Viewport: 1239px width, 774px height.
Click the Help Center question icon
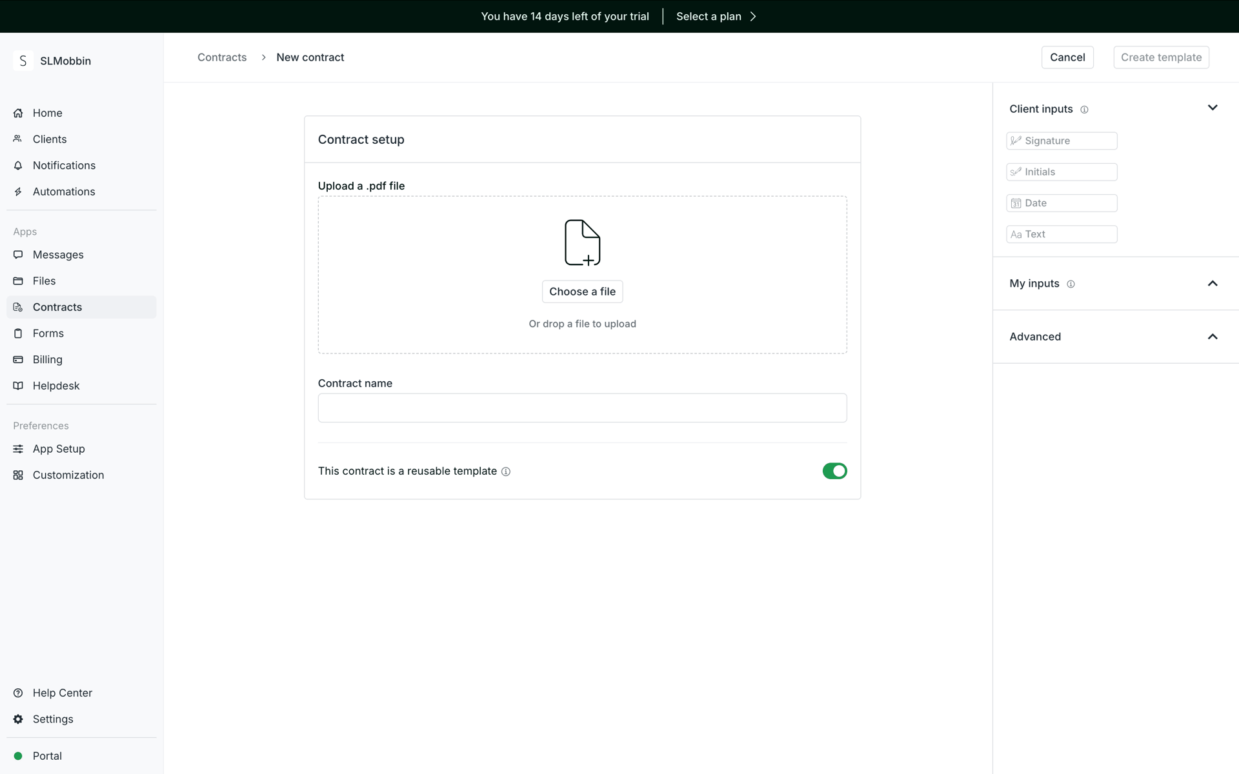coord(18,693)
